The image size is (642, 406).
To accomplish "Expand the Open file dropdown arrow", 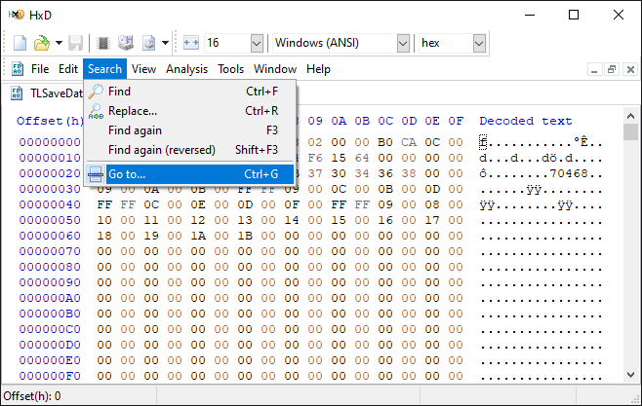I will (x=59, y=43).
